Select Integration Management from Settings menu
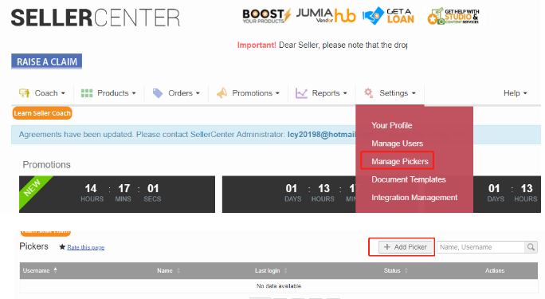The width and height of the screenshot is (545, 299). pos(414,198)
